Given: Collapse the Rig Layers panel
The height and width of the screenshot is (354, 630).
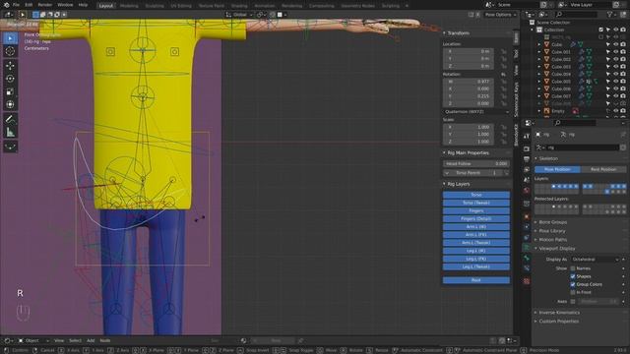Looking at the screenshot, I should (x=458, y=184).
